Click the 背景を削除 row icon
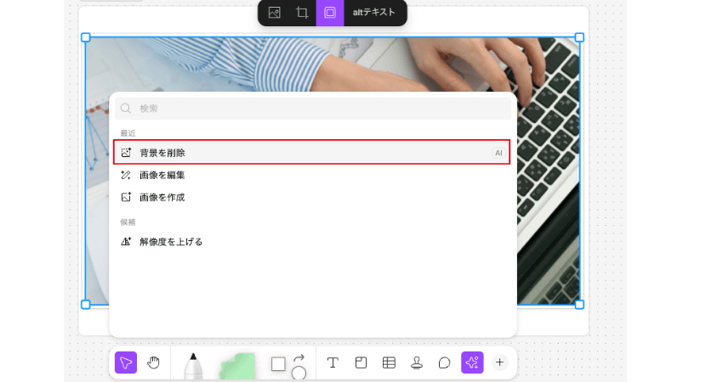Image resolution: width=706 pixels, height=382 pixels. [126, 152]
